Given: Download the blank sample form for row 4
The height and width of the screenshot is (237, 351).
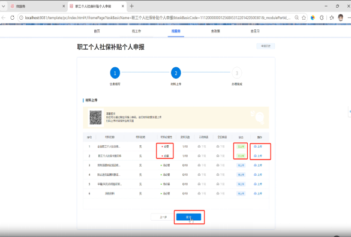Looking at the screenshot, I should [x=220, y=175].
